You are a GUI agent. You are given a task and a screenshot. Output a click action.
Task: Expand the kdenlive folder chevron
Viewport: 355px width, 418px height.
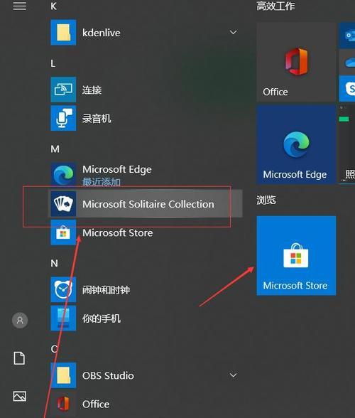234,32
